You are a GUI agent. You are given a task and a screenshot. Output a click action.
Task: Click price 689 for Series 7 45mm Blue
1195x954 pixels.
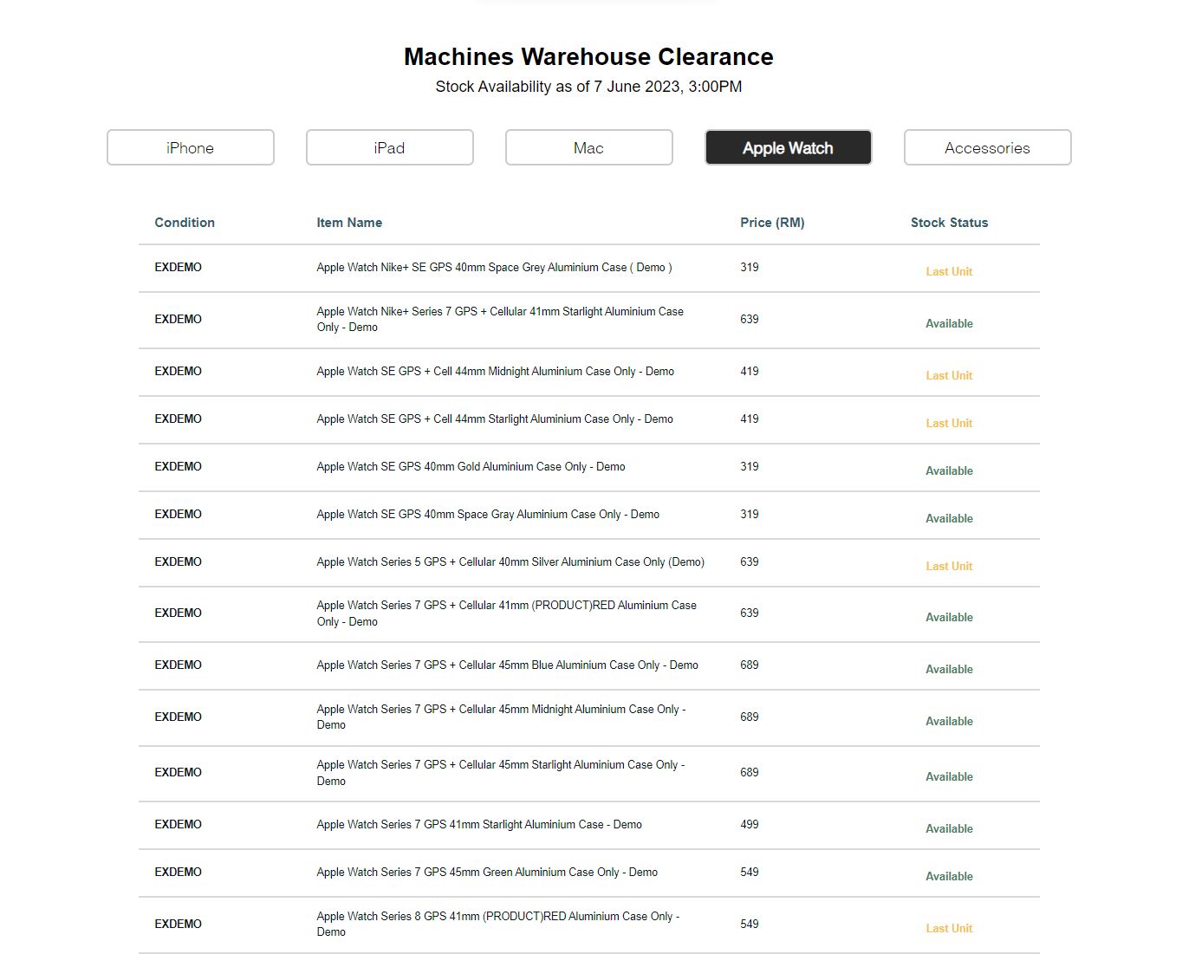[750, 665]
